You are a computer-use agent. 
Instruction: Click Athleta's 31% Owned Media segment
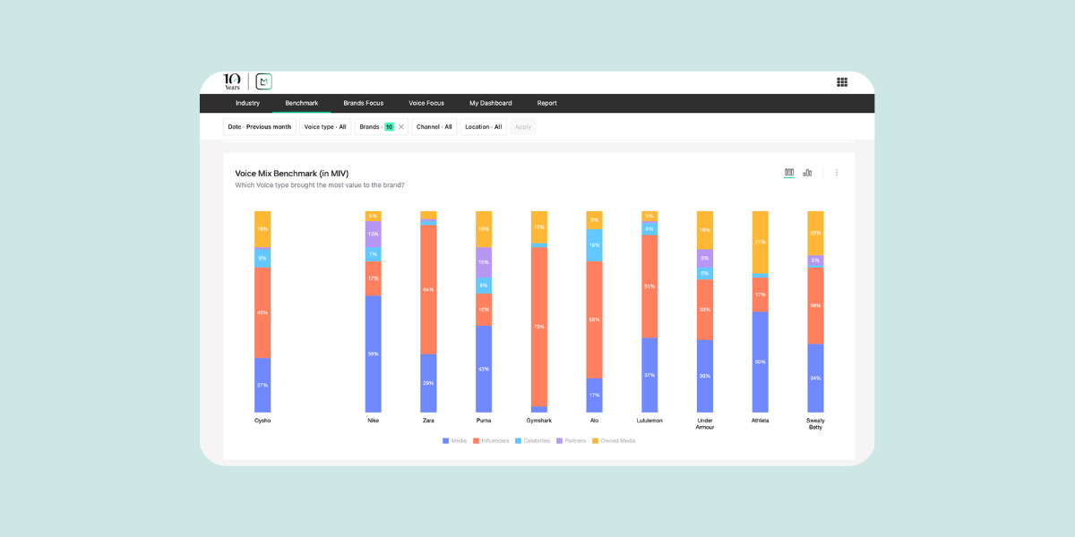click(761, 242)
